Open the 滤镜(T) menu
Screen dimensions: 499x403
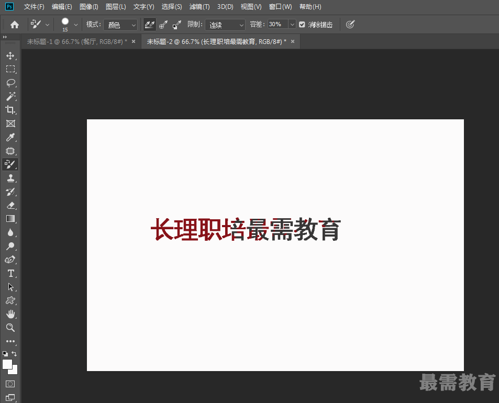pos(199,7)
